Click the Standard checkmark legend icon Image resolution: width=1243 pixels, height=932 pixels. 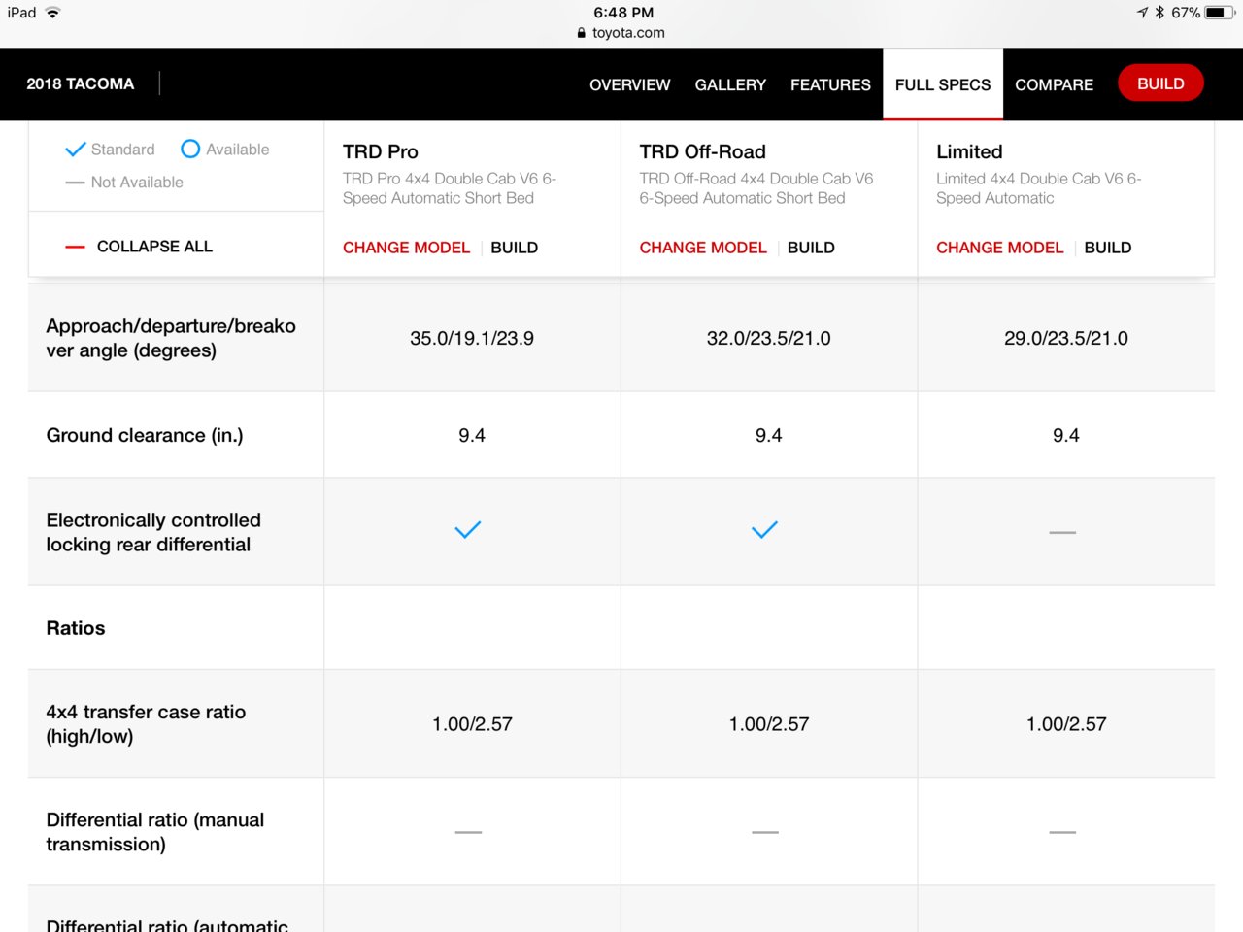[75, 150]
